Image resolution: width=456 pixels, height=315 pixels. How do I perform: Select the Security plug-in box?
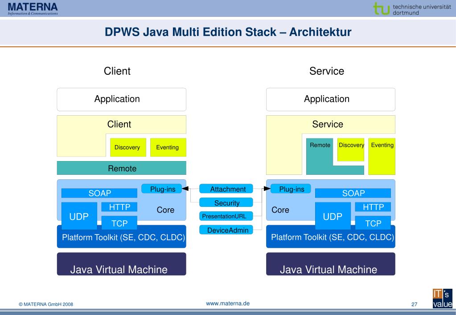click(x=226, y=202)
